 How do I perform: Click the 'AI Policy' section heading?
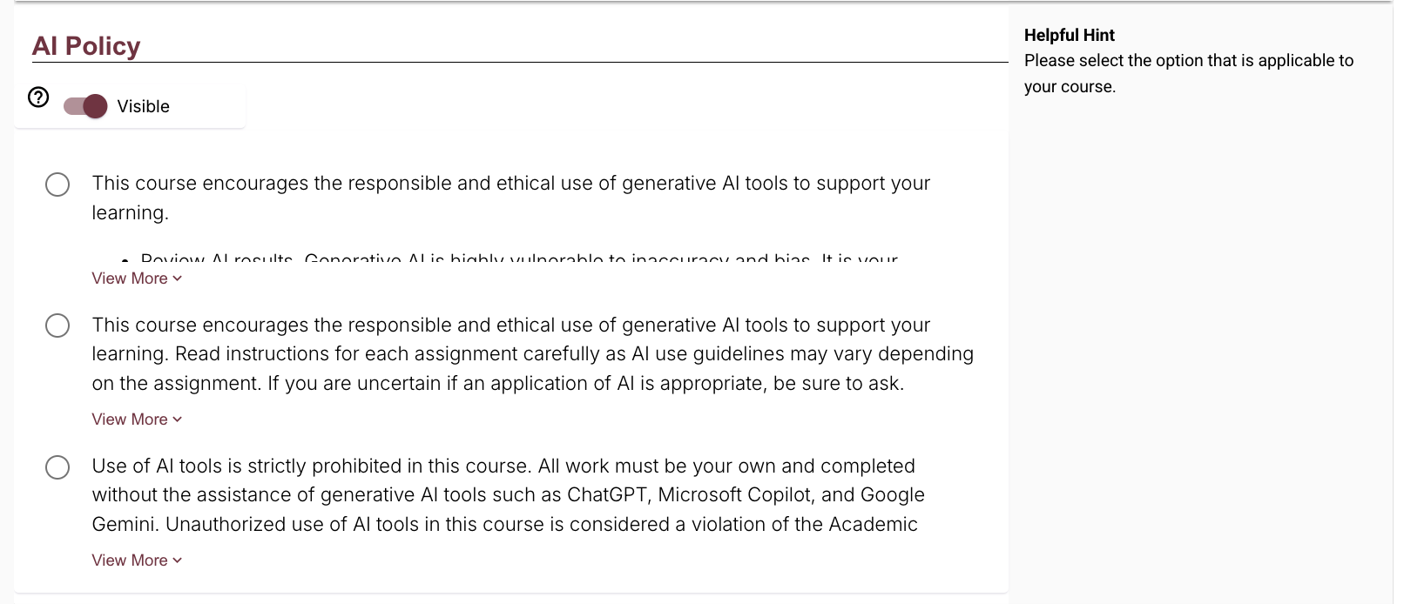pyautogui.click(x=85, y=45)
